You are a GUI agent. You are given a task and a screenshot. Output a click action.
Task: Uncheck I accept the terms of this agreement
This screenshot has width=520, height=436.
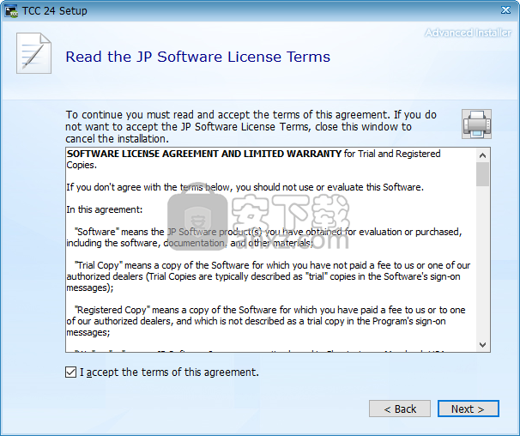point(70,372)
